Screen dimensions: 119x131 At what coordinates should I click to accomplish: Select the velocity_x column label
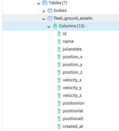(72, 80)
